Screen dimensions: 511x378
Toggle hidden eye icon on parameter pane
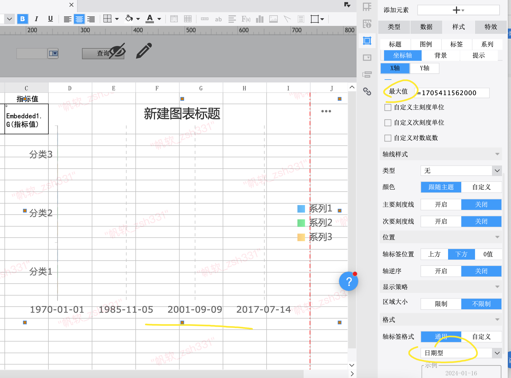[x=117, y=50]
